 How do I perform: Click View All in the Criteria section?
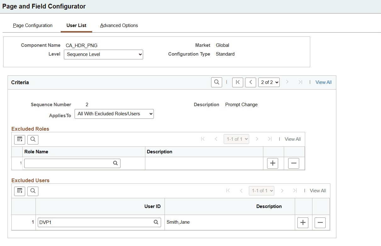(323, 82)
